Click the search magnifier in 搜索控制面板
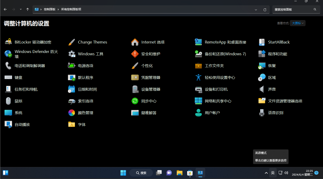Viewport: 323px width, 179px height. pos(315,9)
